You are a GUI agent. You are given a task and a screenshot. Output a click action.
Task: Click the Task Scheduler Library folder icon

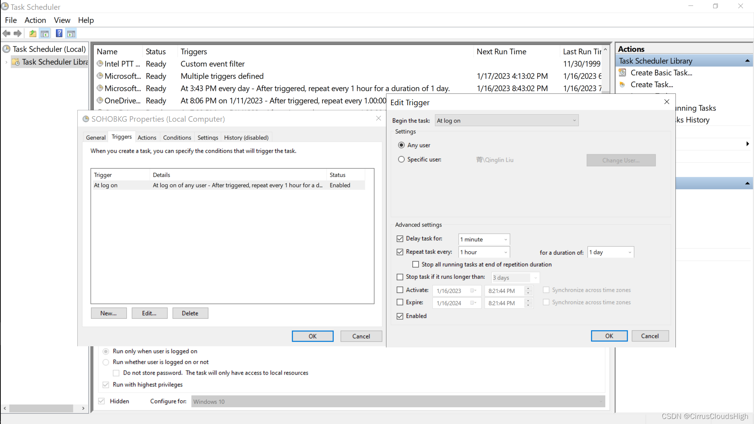coord(16,62)
